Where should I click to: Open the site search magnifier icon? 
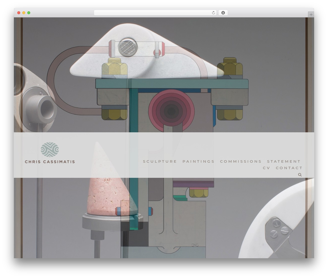(300, 175)
